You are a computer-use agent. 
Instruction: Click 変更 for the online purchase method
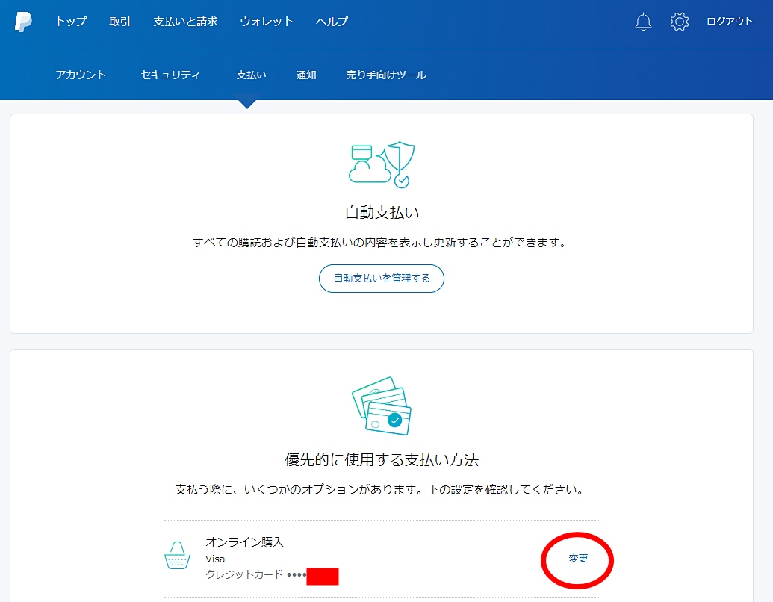(x=578, y=559)
